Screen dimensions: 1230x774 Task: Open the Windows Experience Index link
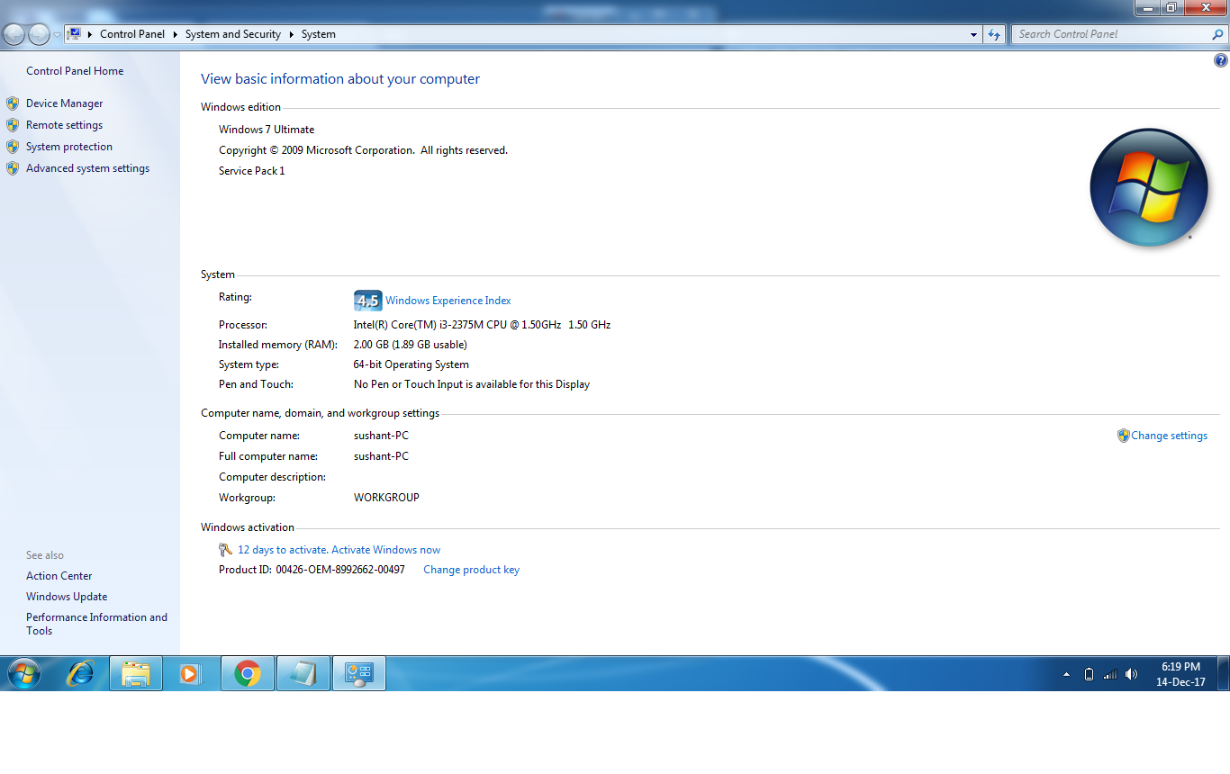click(448, 301)
